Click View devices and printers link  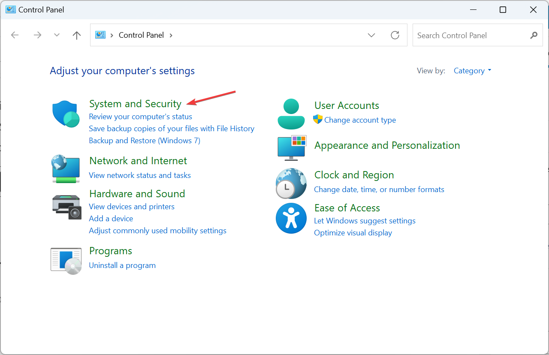pyautogui.click(x=132, y=207)
